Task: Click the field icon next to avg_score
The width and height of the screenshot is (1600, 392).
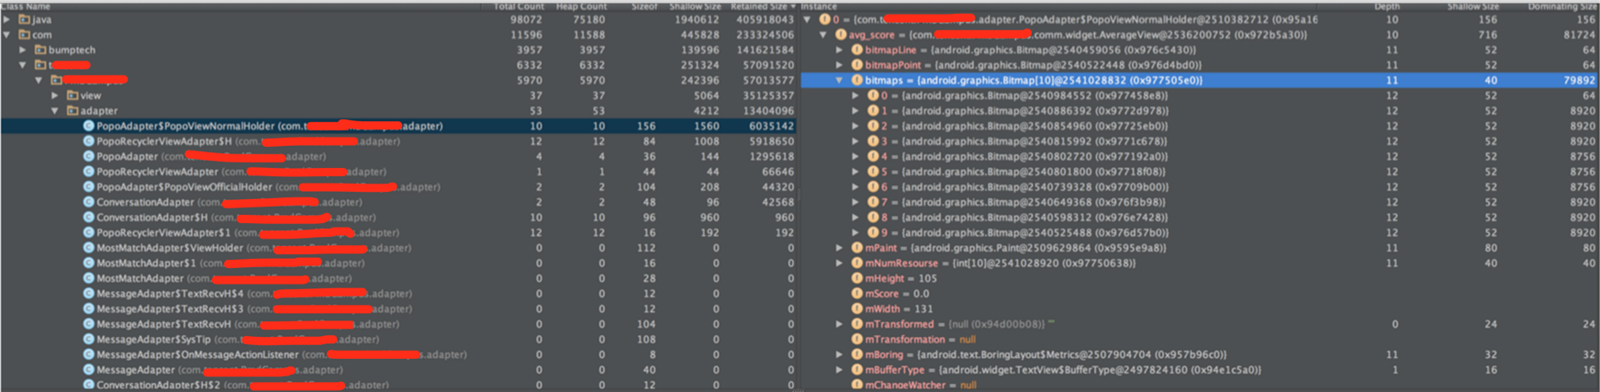Action: 841,35
